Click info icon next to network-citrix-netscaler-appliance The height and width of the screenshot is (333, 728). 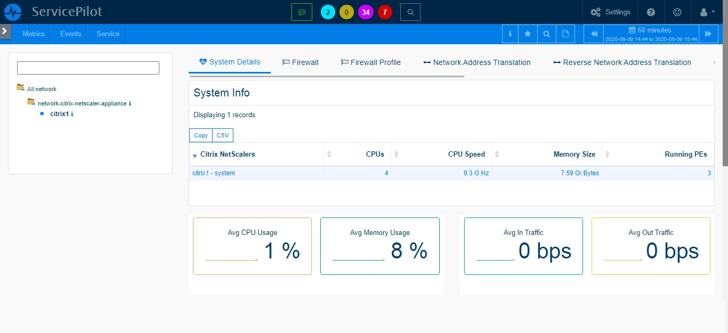pyautogui.click(x=130, y=103)
